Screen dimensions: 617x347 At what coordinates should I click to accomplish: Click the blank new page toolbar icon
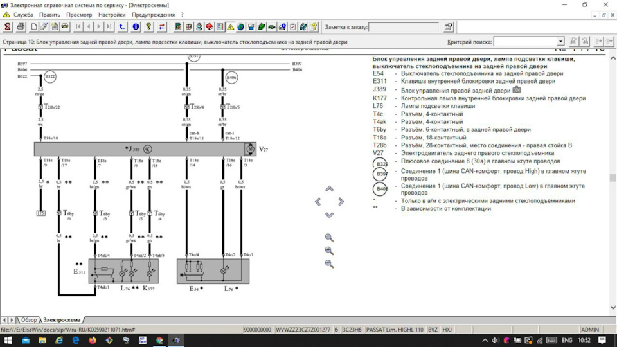click(34, 27)
